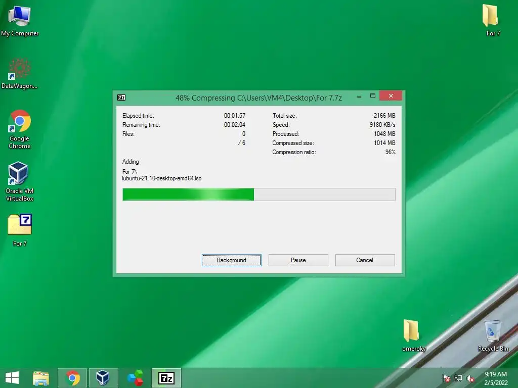Click the Elapsed time value 00:01:57
Screen dimensions: 518x388
point(235,116)
